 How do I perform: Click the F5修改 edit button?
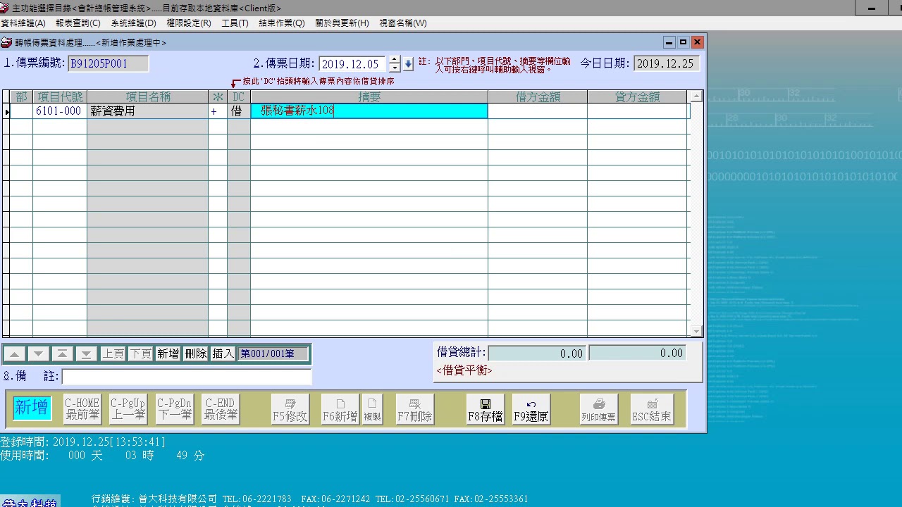pos(290,409)
